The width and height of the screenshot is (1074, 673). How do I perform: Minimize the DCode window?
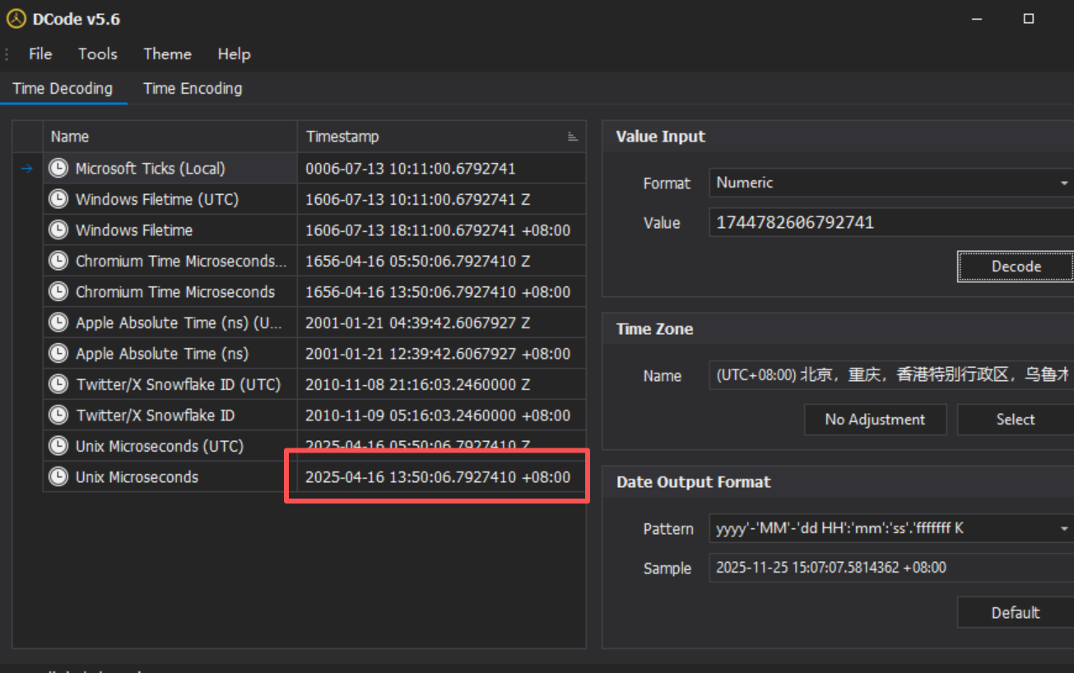click(x=977, y=19)
